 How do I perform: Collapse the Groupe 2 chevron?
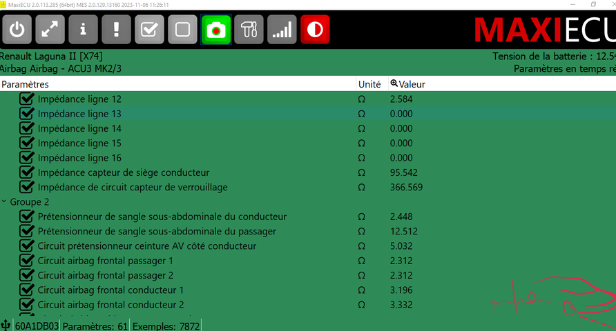pos(4,201)
